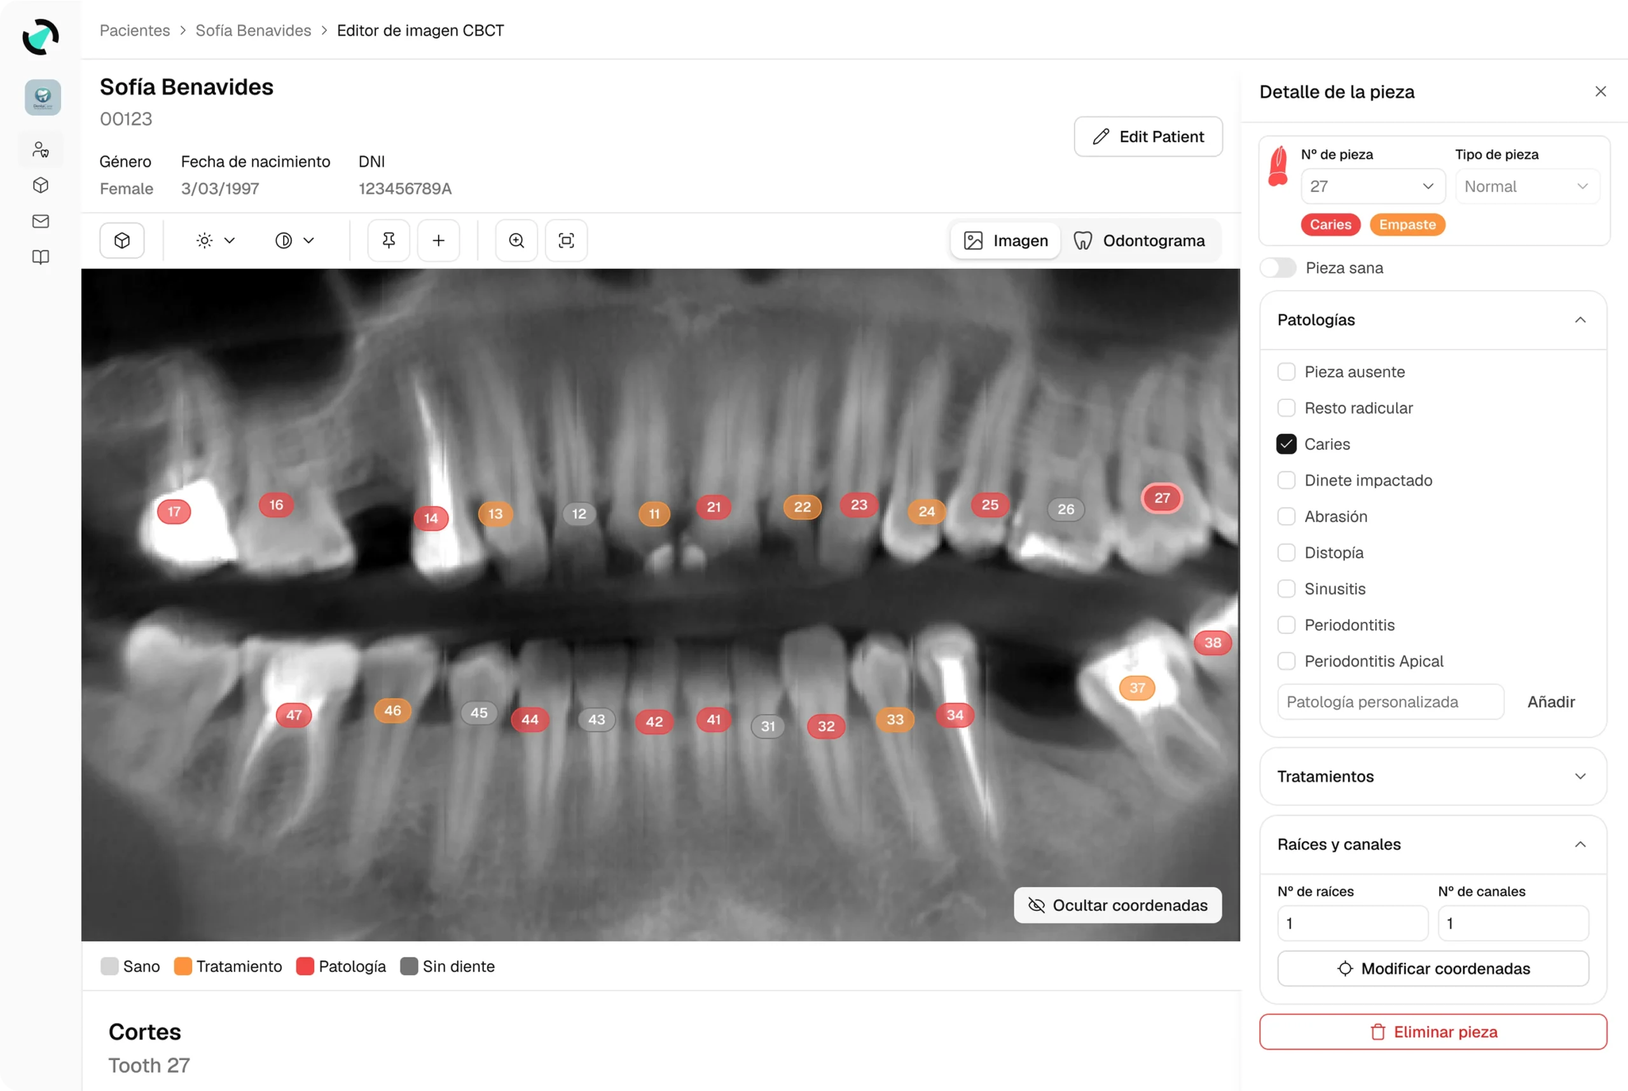This screenshot has width=1628, height=1091.
Task: Check the Periodontitis checkbox
Action: pos(1286,625)
